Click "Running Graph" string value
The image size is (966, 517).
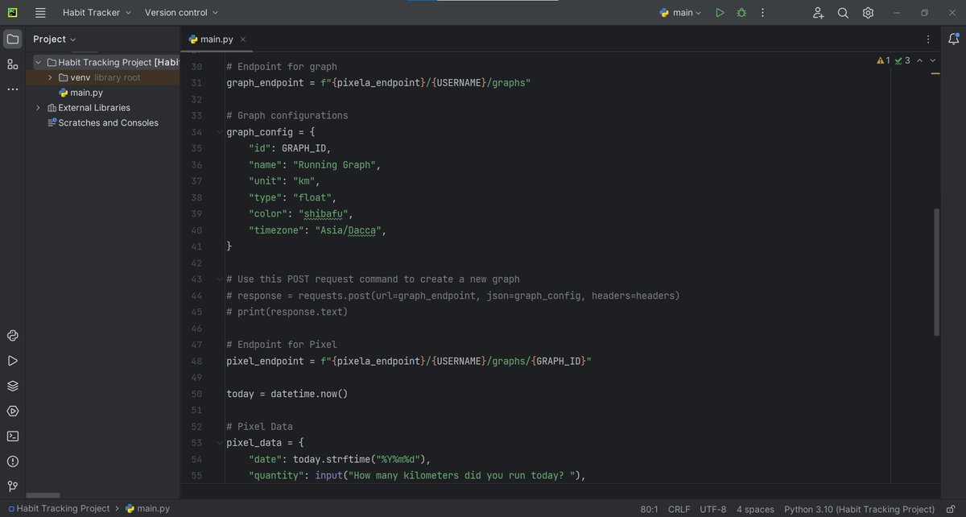click(x=334, y=165)
